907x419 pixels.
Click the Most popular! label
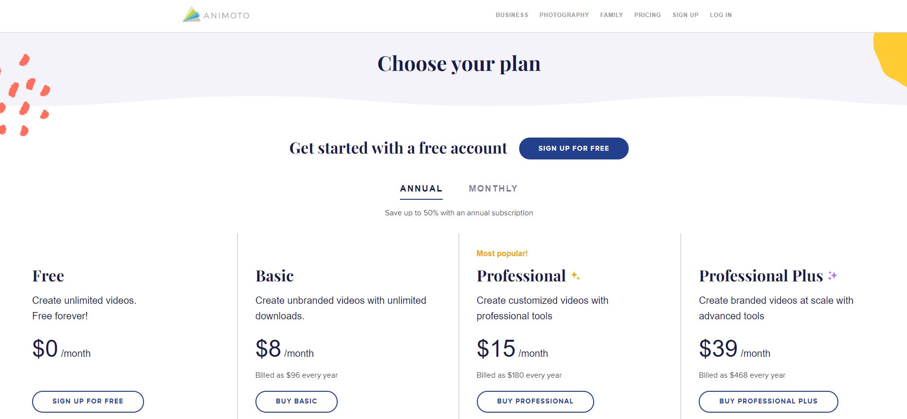tap(502, 253)
